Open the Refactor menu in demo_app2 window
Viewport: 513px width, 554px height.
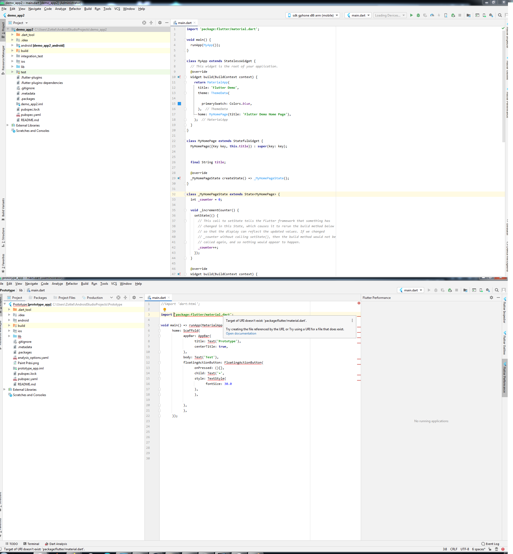pyautogui.click(x=75, y=9)
